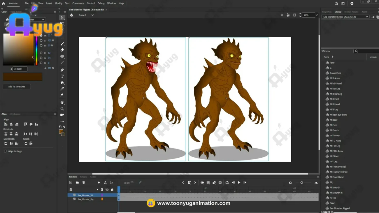
Task: Enable the Align to stage checkbox
Action: click(5, 151)
